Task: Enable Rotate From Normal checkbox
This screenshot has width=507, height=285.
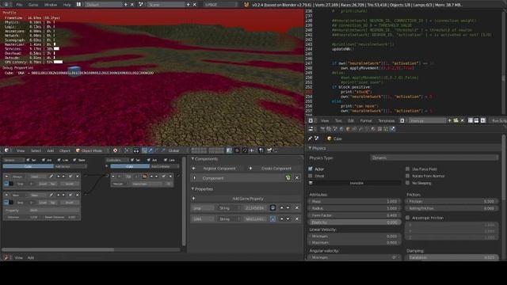Action: (x=407, y=176)
